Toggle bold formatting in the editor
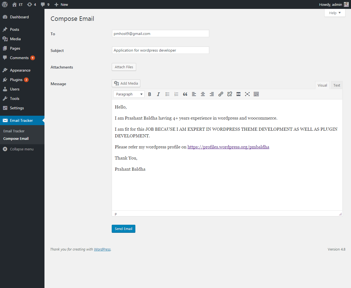 pyautogui.click(x=150, y=94)
